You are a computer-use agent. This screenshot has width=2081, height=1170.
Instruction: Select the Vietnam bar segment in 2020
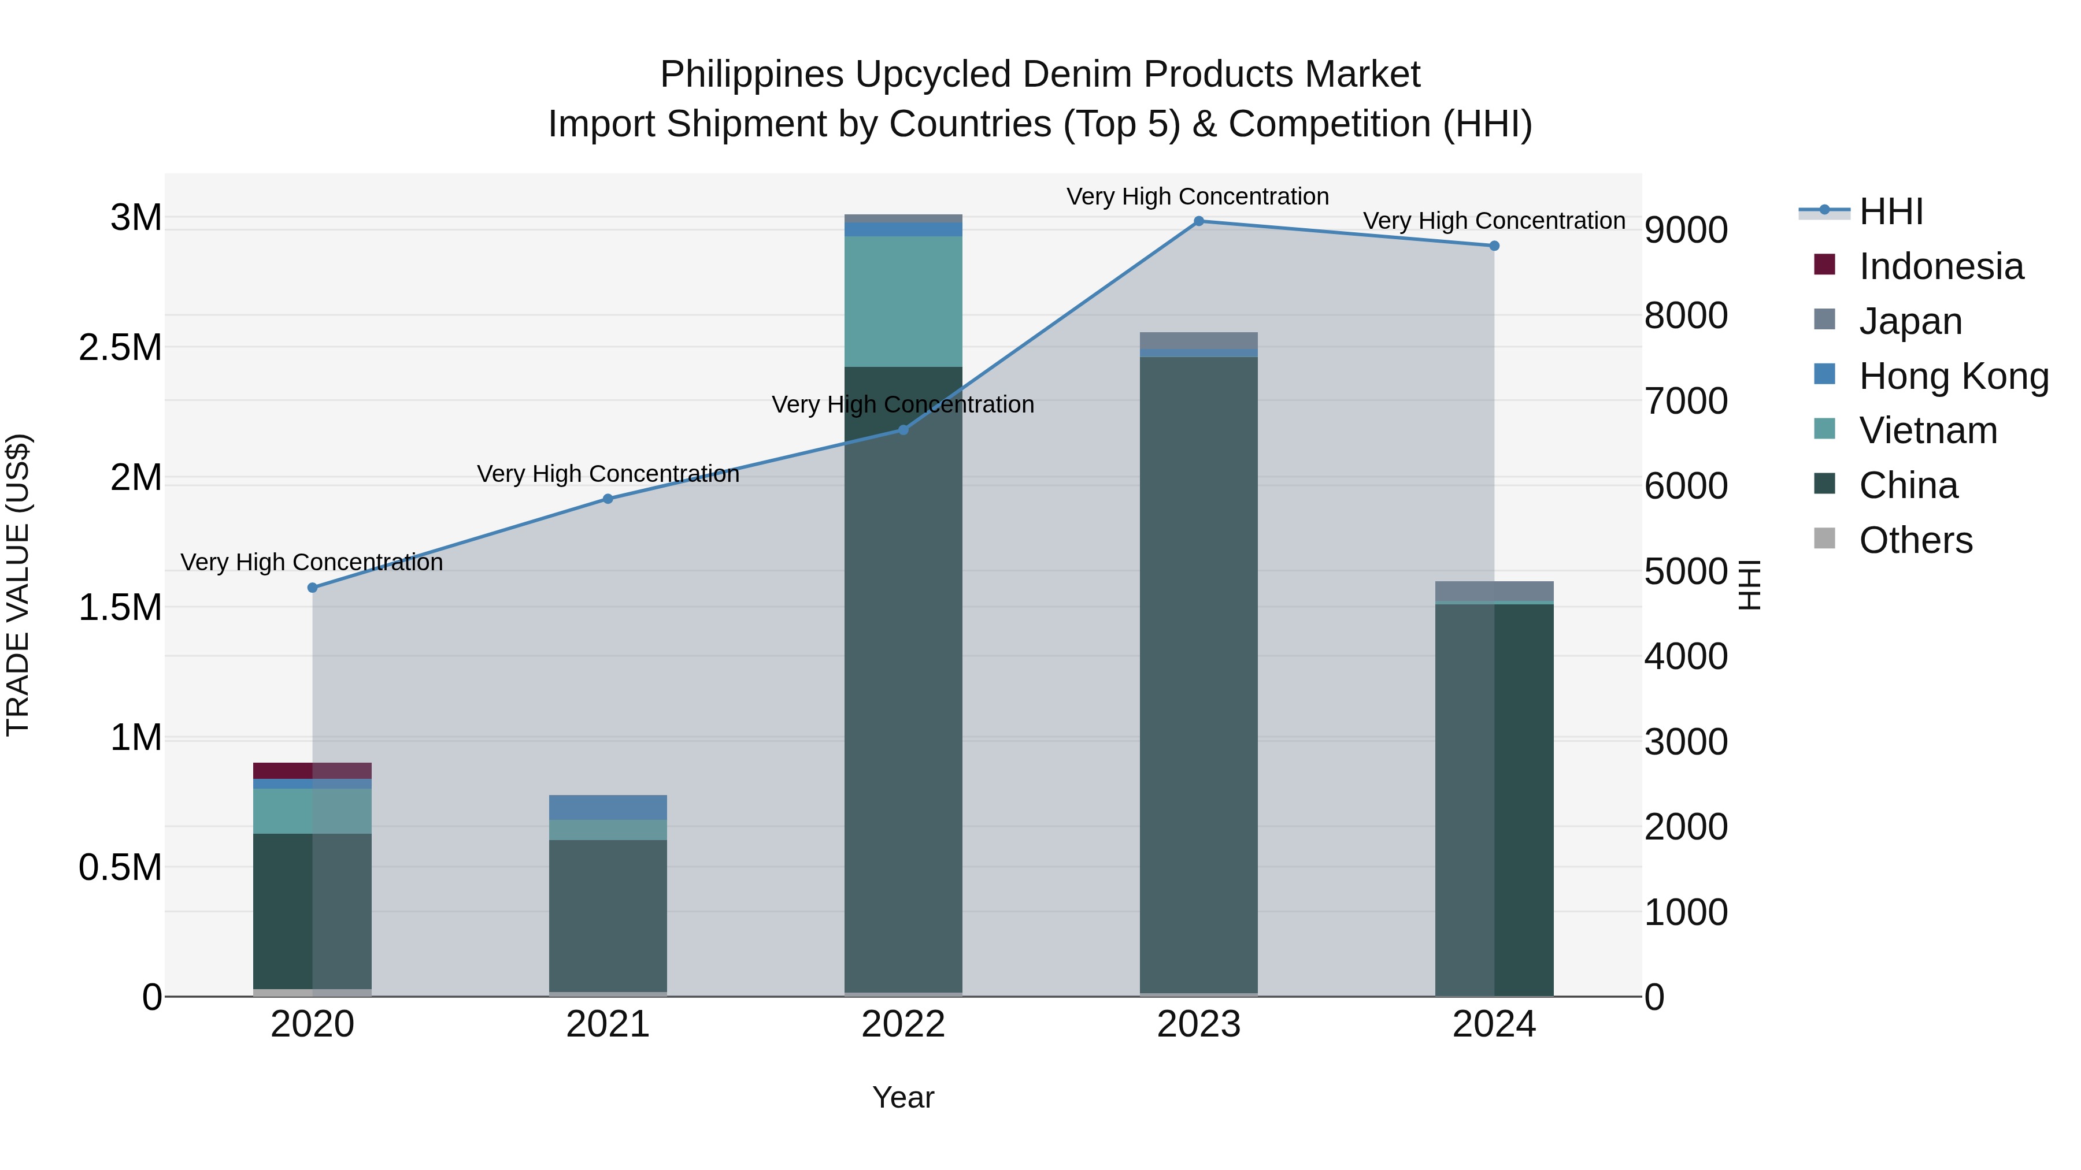(x=313, y=812)
